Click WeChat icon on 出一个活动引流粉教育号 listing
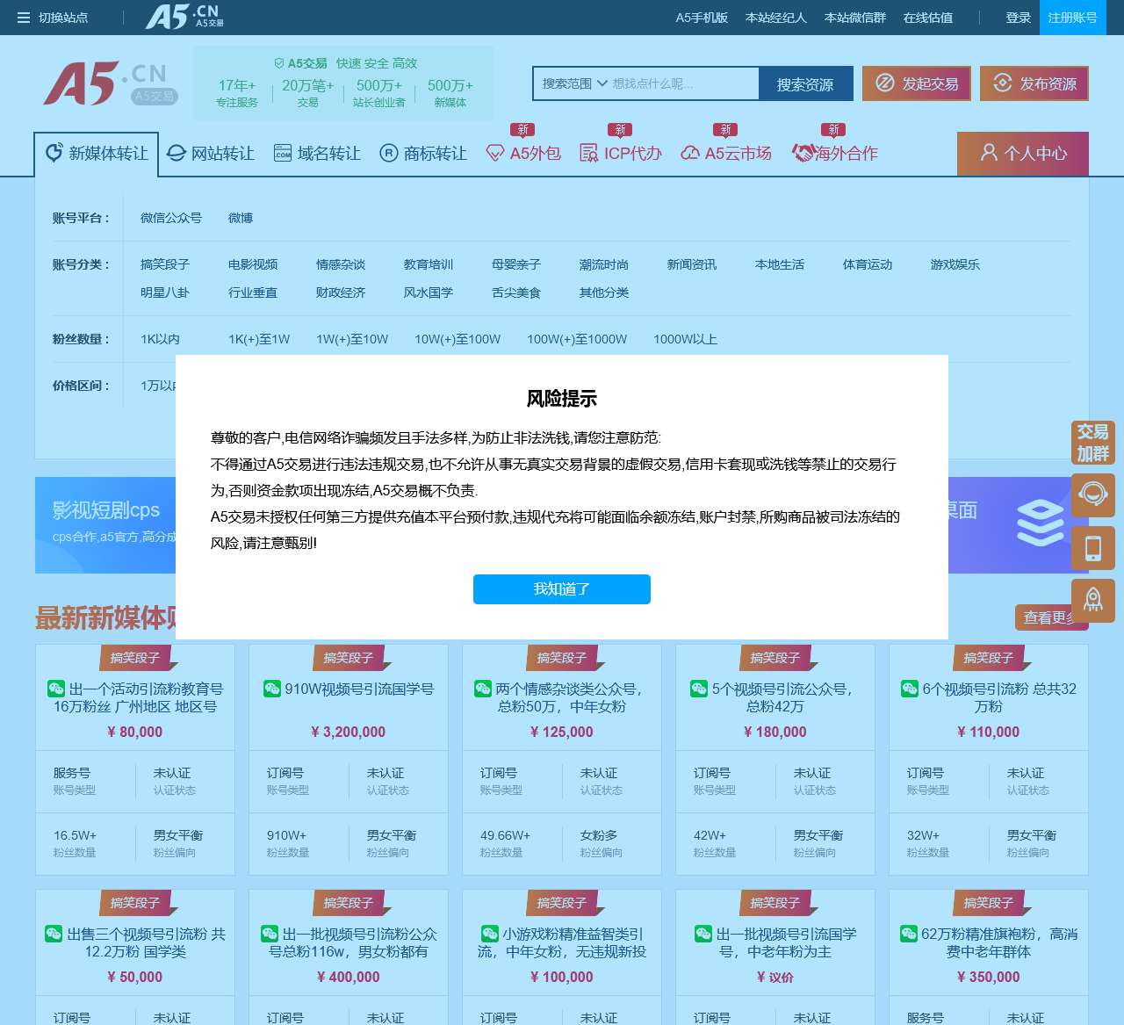Screen dimensions: 1124x1025 click(56, 689)
